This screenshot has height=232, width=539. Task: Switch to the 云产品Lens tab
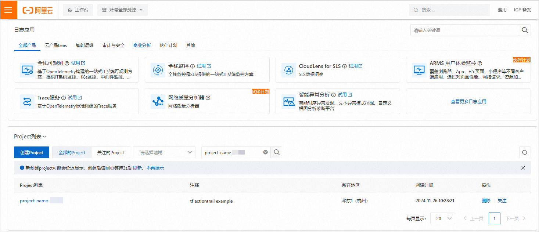(x=56, y=46)
